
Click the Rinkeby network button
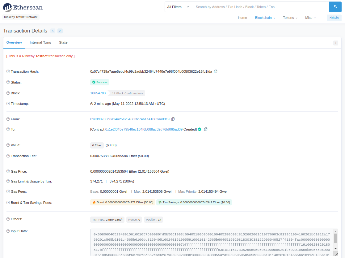pyautogui.click(x=334, y=18)
